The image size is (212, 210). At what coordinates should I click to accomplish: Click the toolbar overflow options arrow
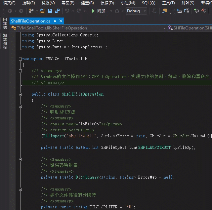(170, 13)
